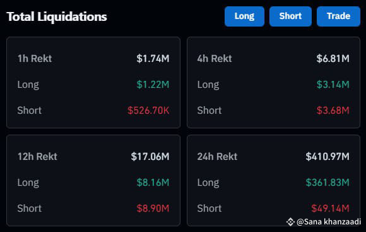
Task: Click the $1.74M 1h total value
Action: click(x=153, y=58)
